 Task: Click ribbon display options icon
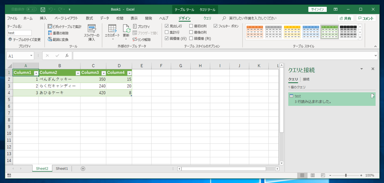[335, 9]
